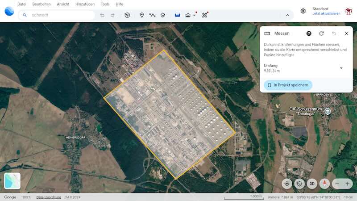Undo last measure point in panel

(334, 33)
